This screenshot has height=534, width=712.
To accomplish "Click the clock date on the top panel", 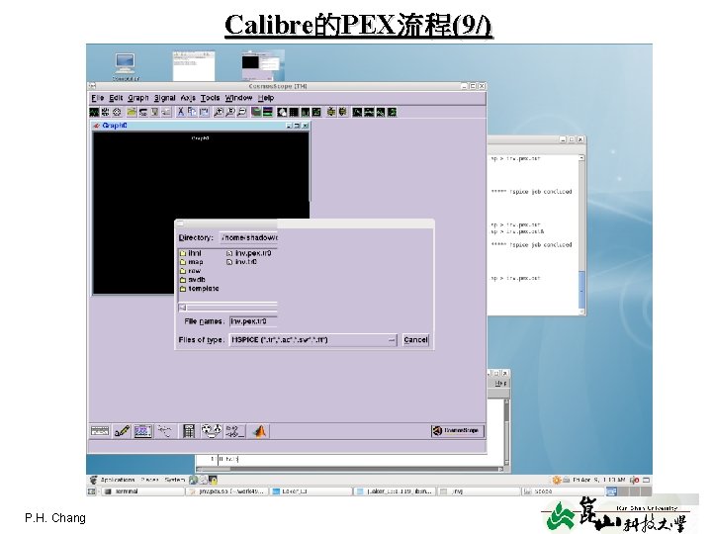I will click(x=599, y=480).
